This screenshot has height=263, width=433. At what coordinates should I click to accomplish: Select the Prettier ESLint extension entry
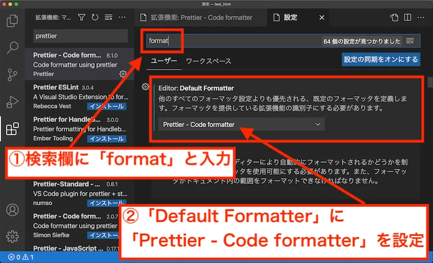coord(80,96)
